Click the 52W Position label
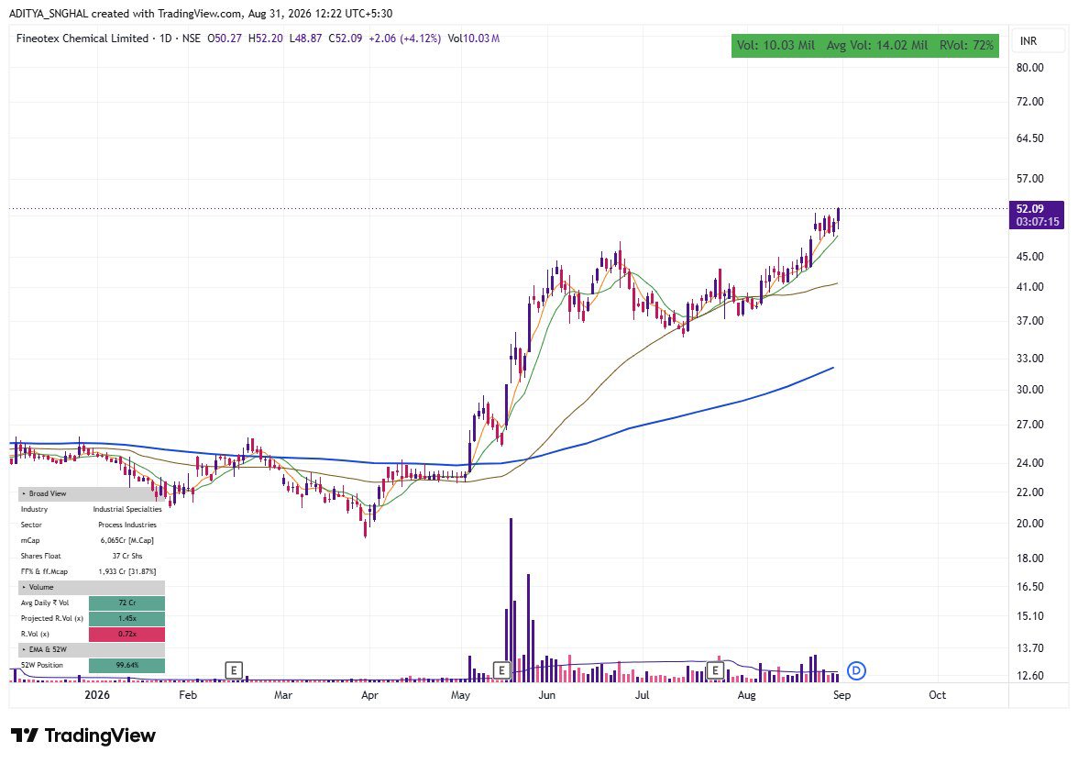This screenshot has height=763, width=1078. coord(41,665)
